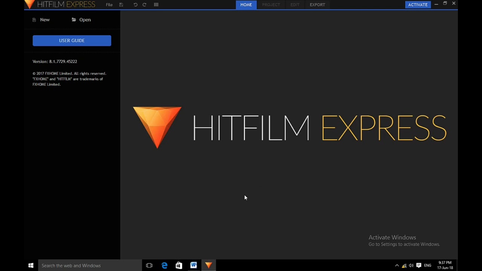Click the ACTIVATE button
Screen dimensions: 482x271
418,5
